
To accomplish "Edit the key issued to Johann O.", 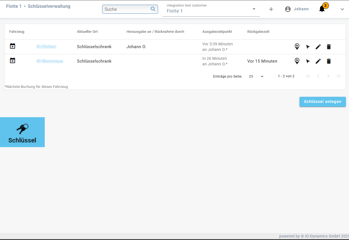I will (318, 47).
